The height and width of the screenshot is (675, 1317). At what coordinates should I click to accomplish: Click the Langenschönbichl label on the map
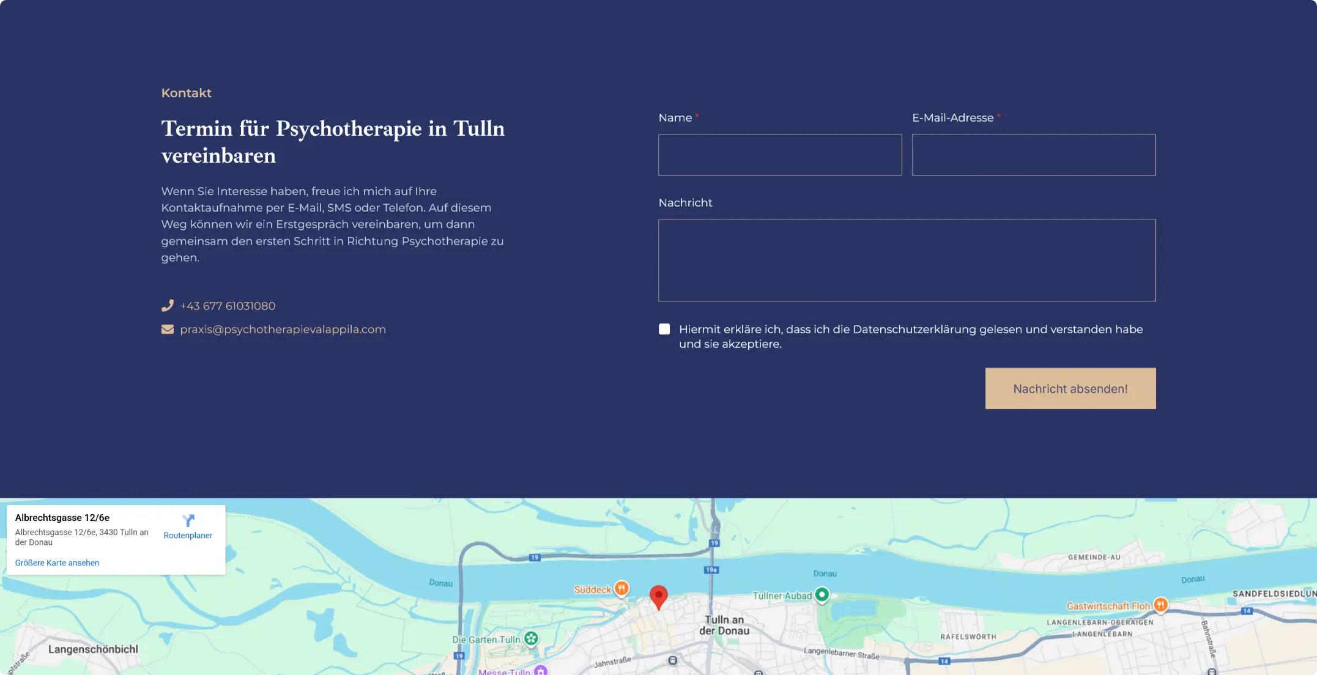pos(93,649)
